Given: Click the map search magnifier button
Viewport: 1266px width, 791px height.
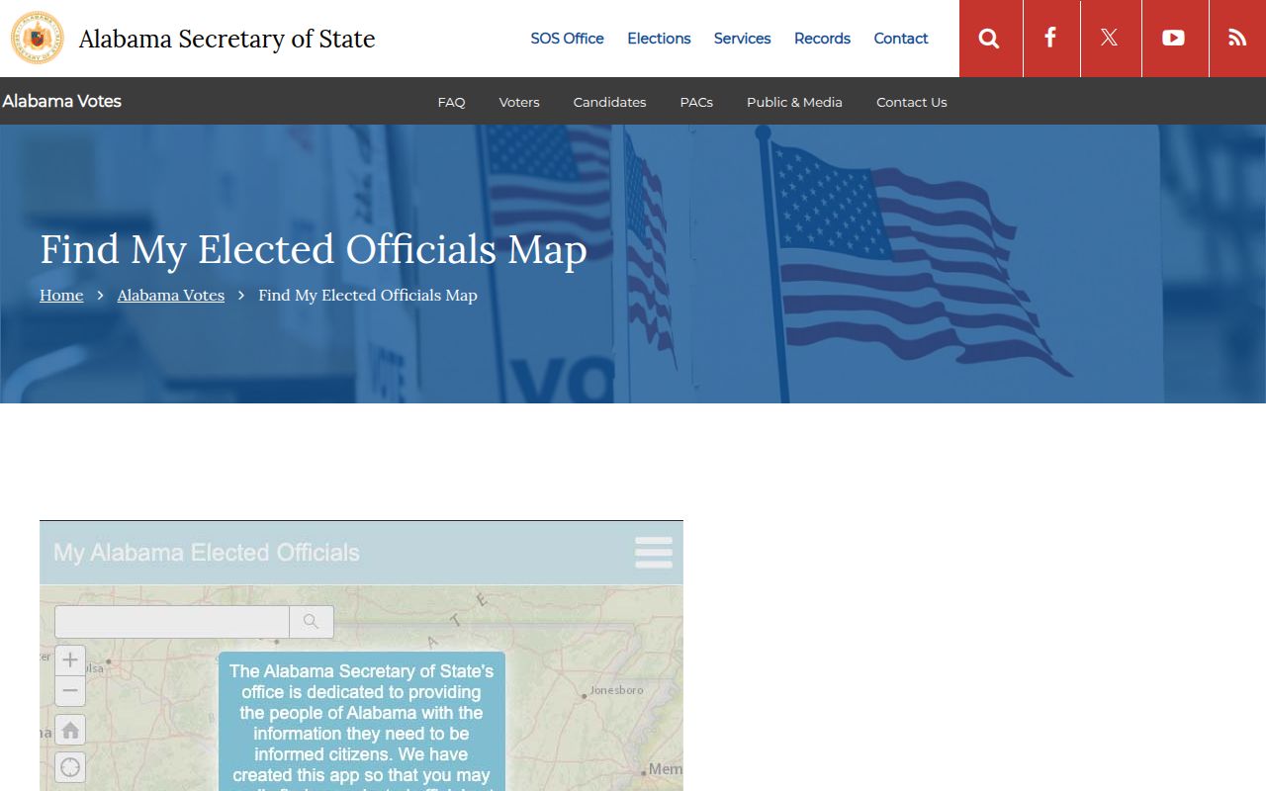Looking at the screenshot, I should pos(312,622).
